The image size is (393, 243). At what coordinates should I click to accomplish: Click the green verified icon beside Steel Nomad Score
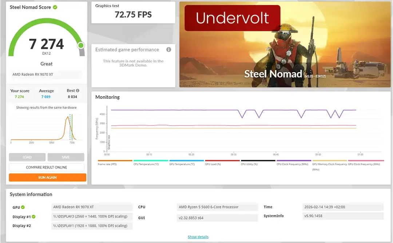tap(55, 7)
